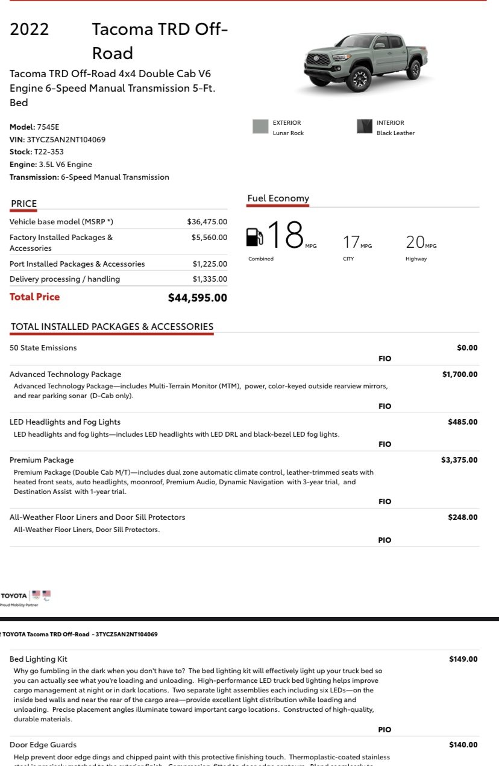Image resolution: width=499 pixels, height=766 pixels.
Task: Click 'Advanced Technology Package' row title
Action: pos(65,375)
